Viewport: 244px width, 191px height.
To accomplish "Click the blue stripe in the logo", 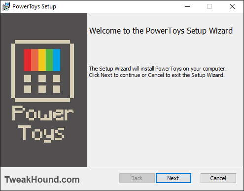I will [57, 60].
